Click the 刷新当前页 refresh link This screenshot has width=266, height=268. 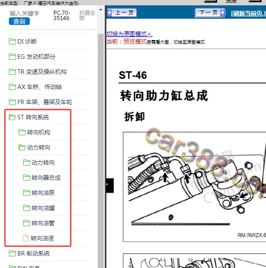pyautogui.click(x=248, y=13)
